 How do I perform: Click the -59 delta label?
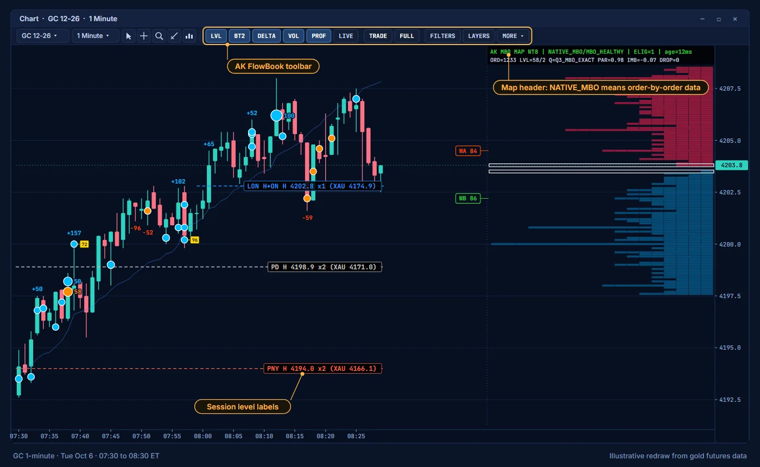point(308,218)
